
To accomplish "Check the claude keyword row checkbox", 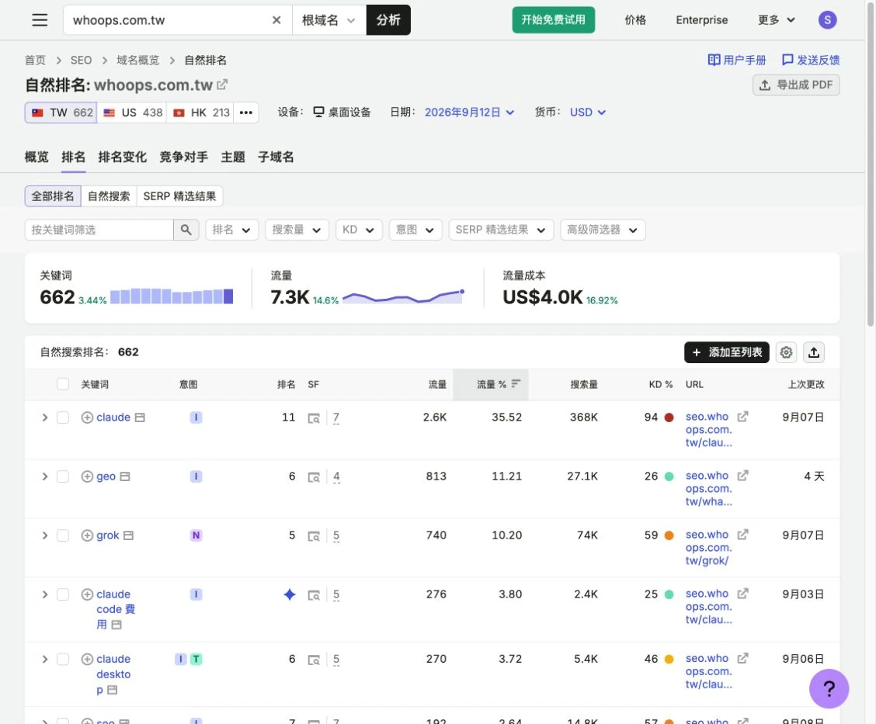I will click(63, 417).
